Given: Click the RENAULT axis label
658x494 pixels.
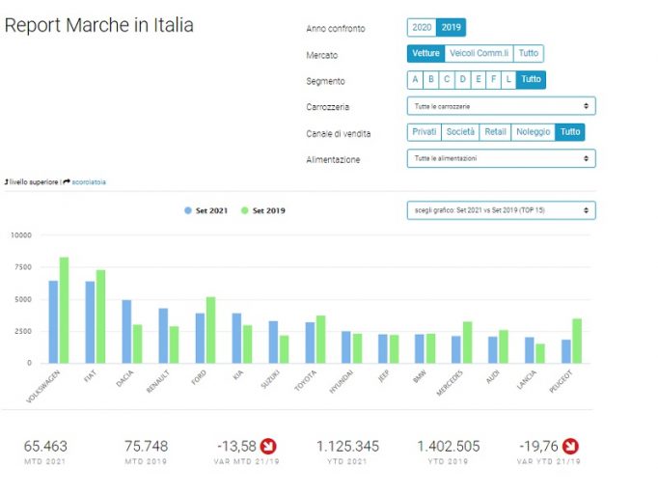Looking at the screenshot, I should (158, 381).
